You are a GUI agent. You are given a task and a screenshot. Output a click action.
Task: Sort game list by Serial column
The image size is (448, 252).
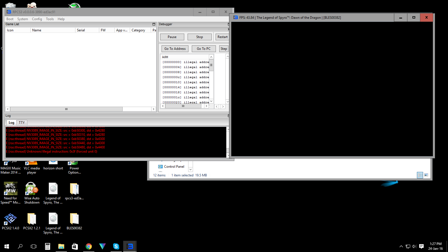coord(87,30)
